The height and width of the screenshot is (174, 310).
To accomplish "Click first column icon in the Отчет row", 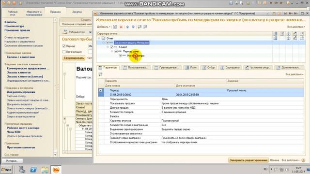I will pos(275,38).
